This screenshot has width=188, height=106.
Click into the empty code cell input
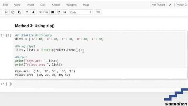click(x=100, y=84)
